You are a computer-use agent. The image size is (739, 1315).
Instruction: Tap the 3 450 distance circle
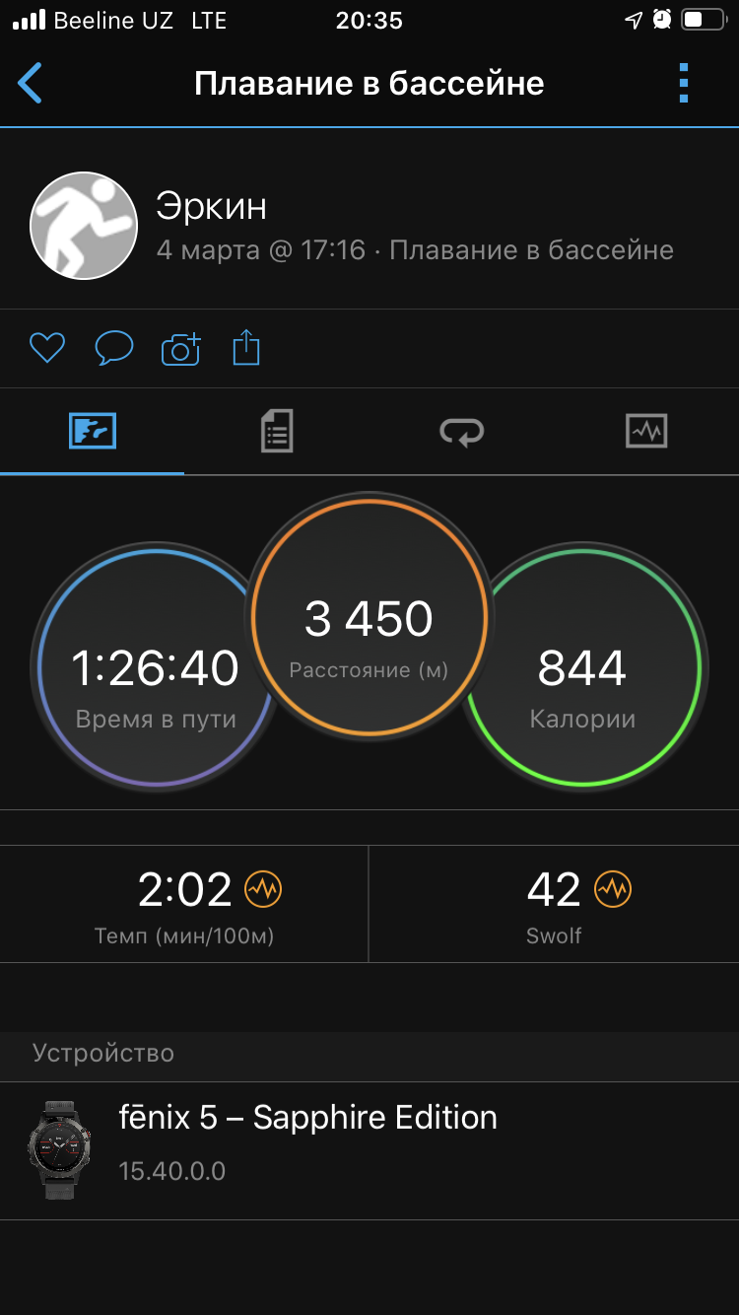pos(369,617)
